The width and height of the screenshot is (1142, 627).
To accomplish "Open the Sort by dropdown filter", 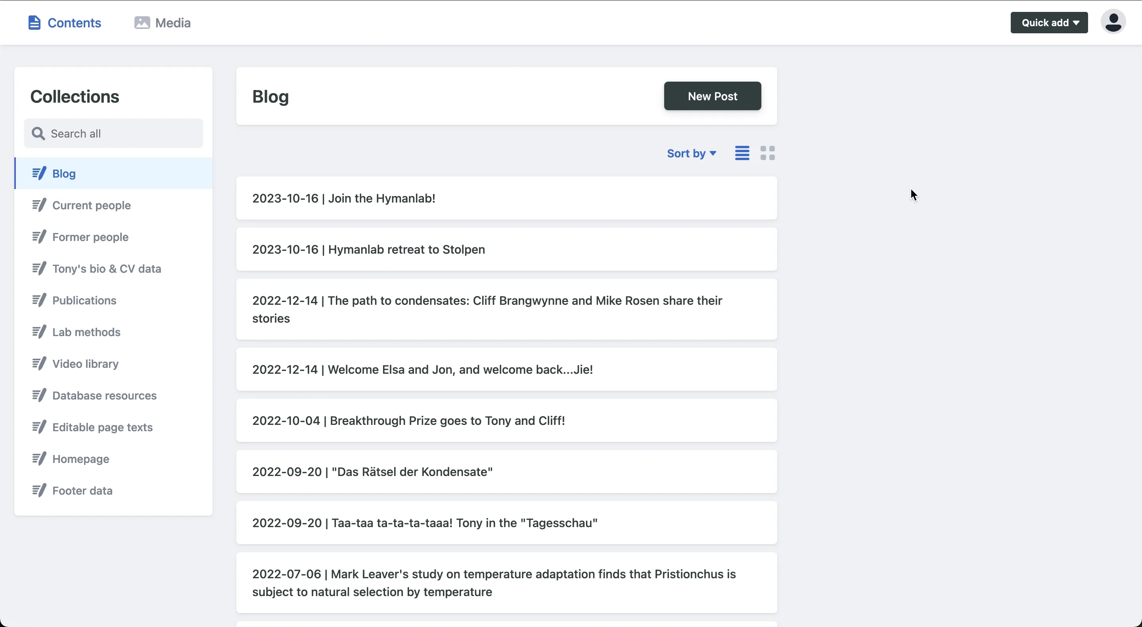I will tap(691, 153).
